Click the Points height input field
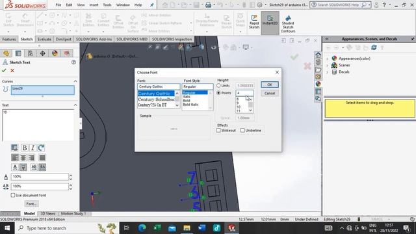Image resolution: width=416 pixels, height=234 pixels. (244, 93)
